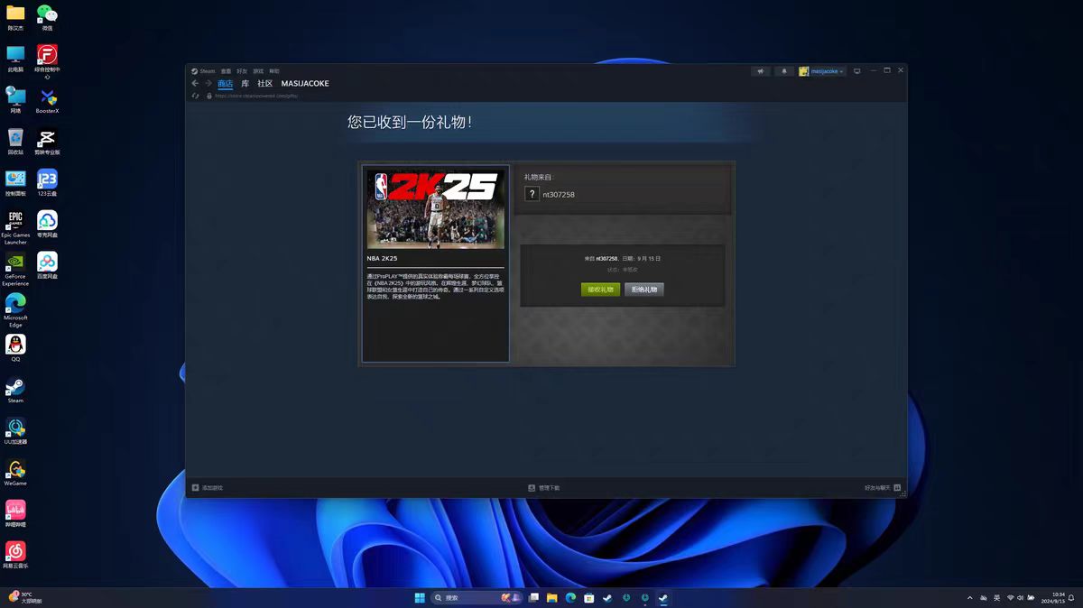The width and height of the screenshot is (1083, 608).
Task: Click the forward navigation arrow in Steam
Action: 208,83
